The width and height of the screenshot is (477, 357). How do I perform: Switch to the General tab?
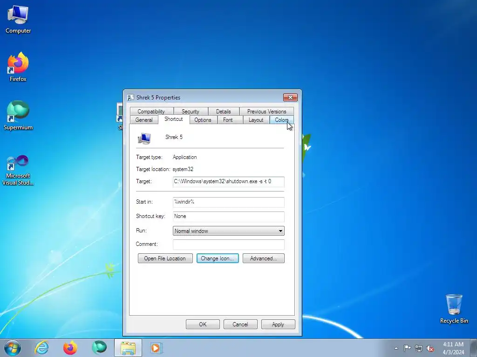[x=144, y=120]
